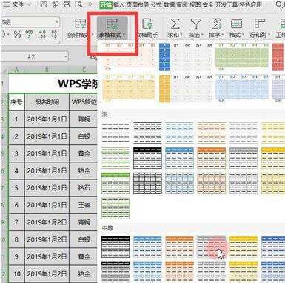Increase decimal places
The width and height of the screenshot is (285, 283).
coord(42,34)
